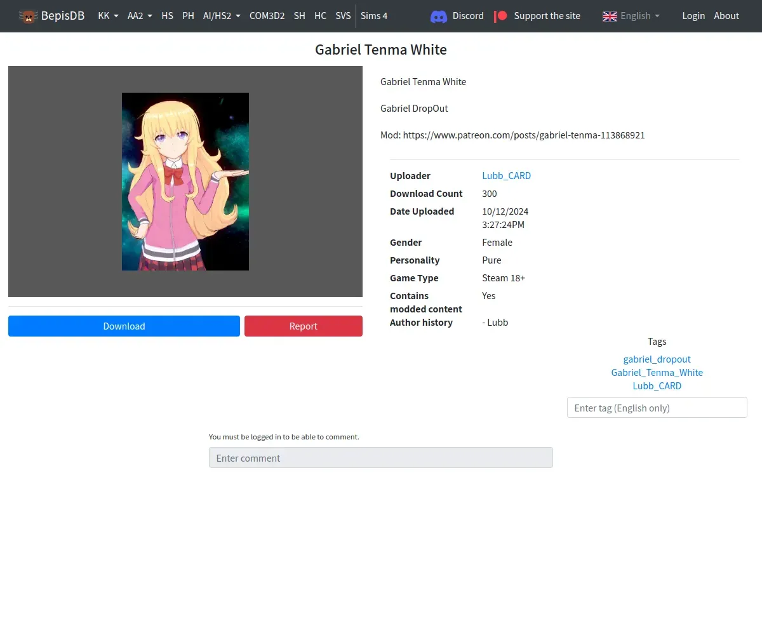Screen dimensions: 762x635
Task: Open the Discord icon link
Action: [439, 16]
